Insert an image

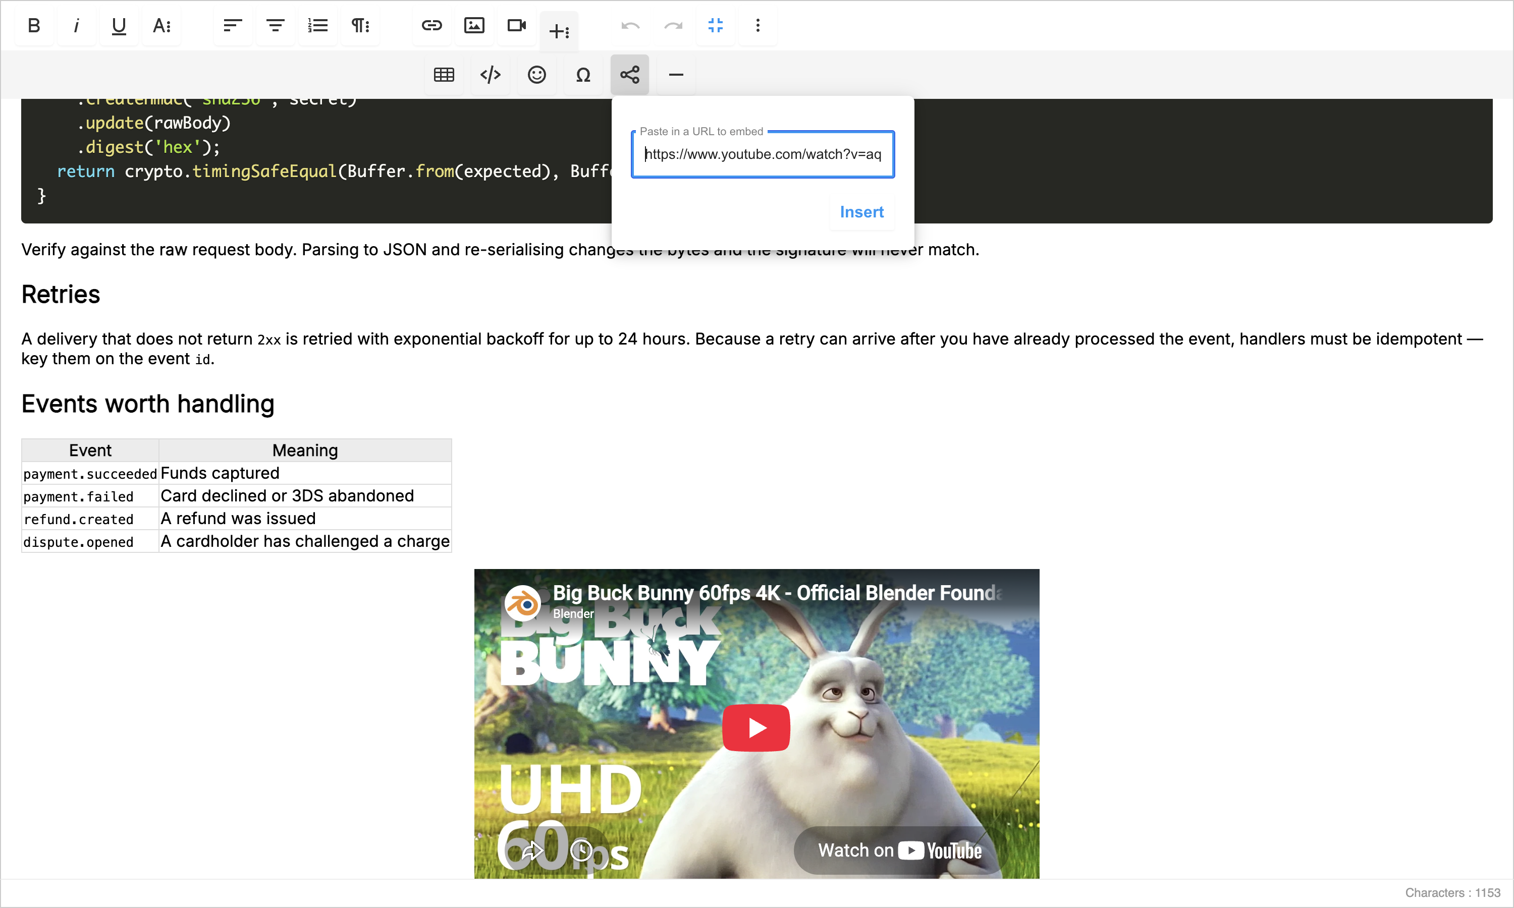pyautogui.click(x=474, y=26)
